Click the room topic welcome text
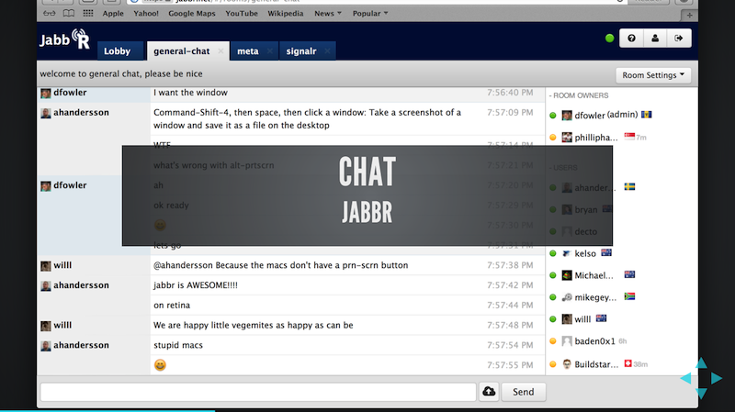Image resolution: width=735 pixels, height=412 pixels. click(x=121, y=74)
